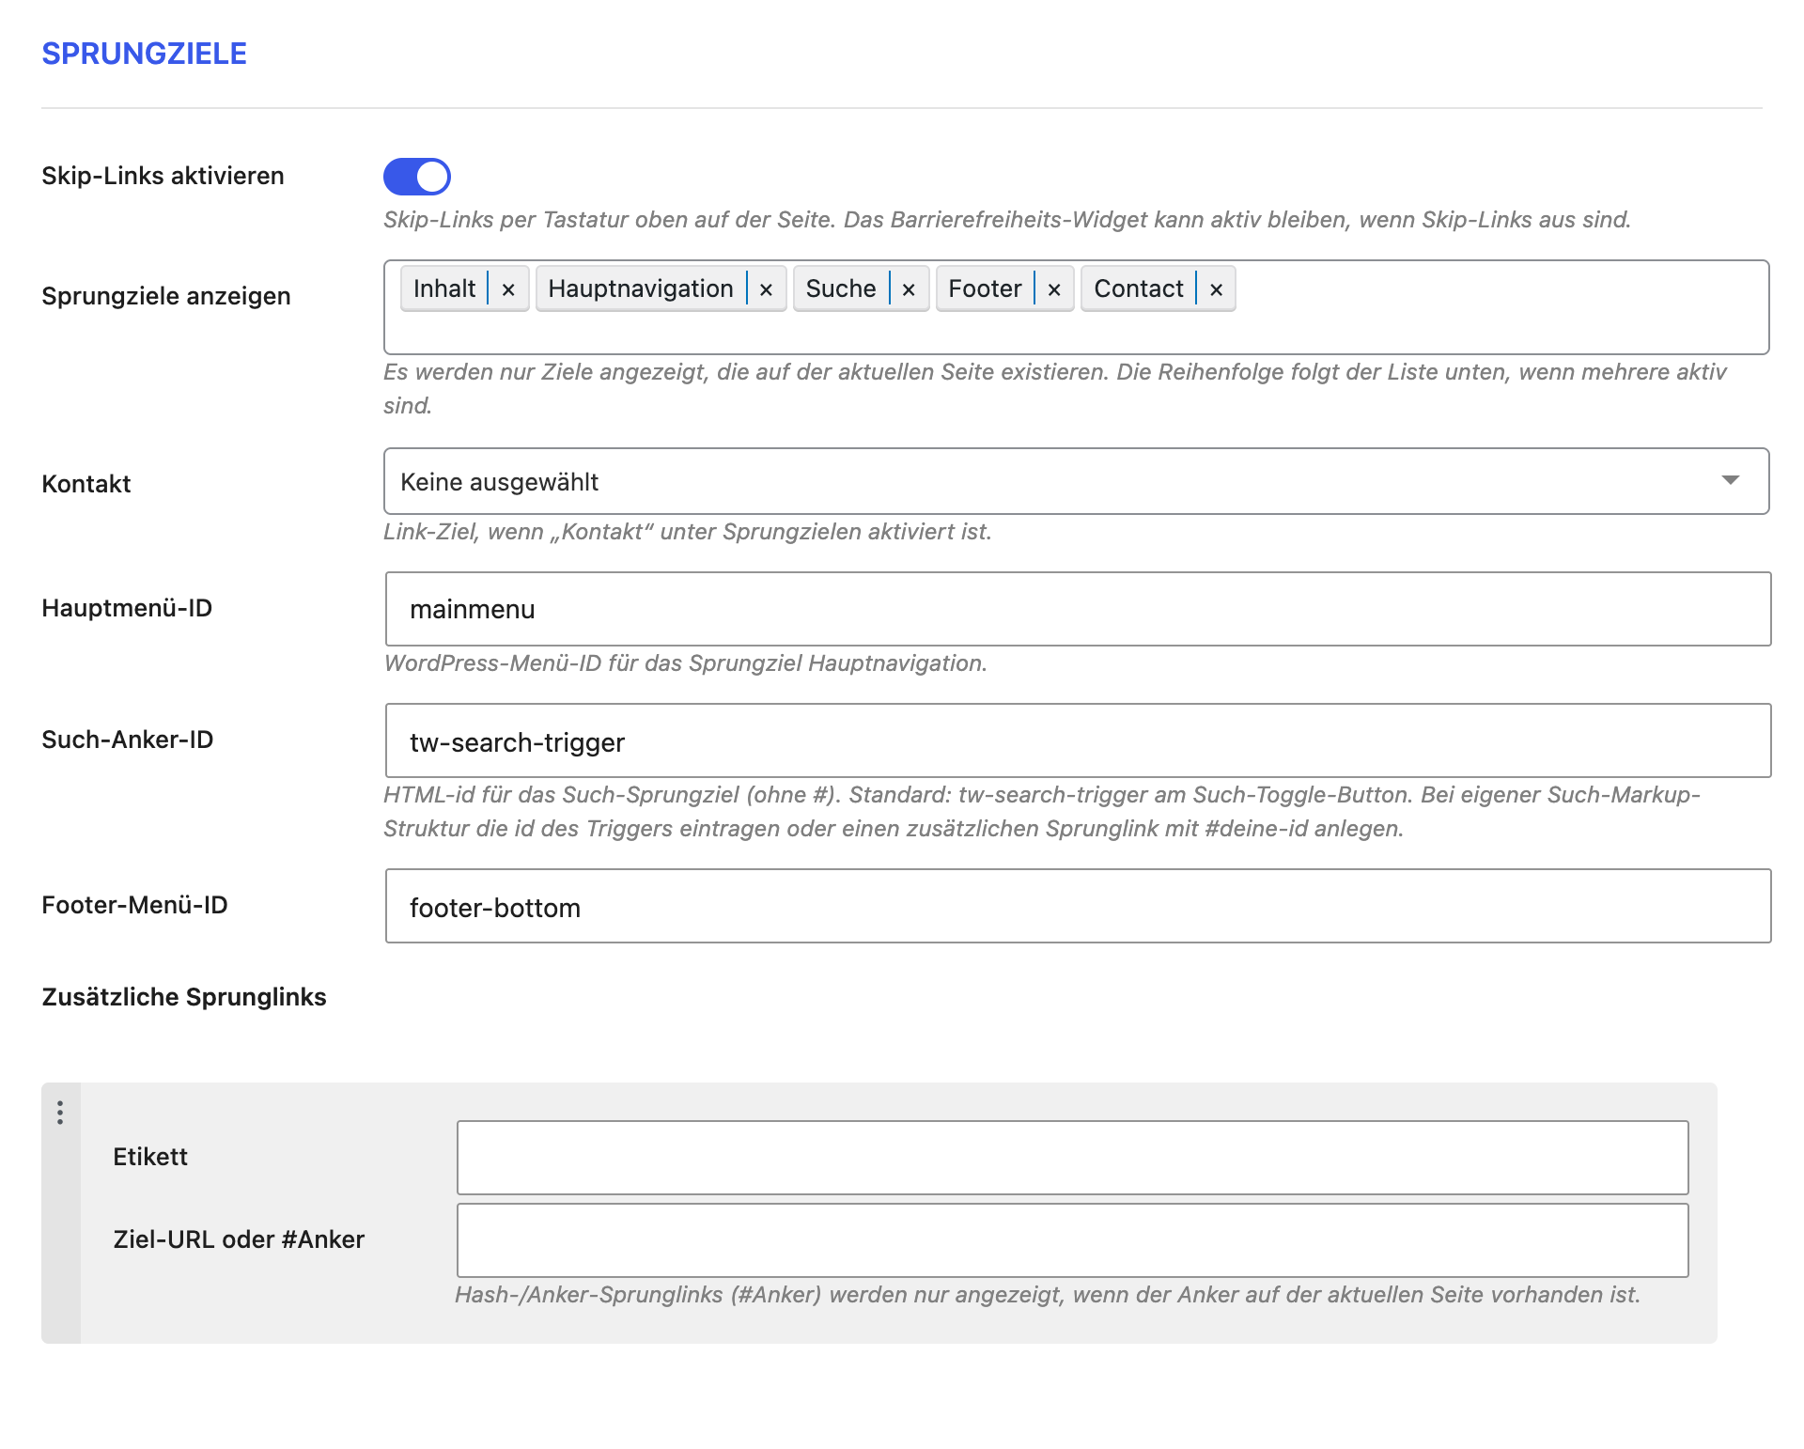
Task: Remove the Inhalt tag
Action: coord(508,289)
